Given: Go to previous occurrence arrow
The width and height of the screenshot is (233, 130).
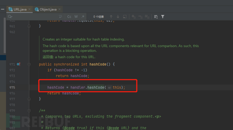Looking at the screenshot, I should tap(111, 17).
